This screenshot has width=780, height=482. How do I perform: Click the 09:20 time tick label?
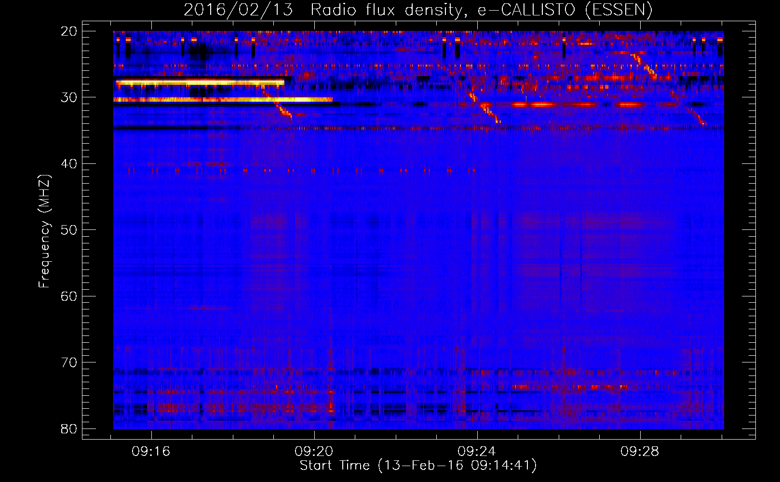[314, 452]
